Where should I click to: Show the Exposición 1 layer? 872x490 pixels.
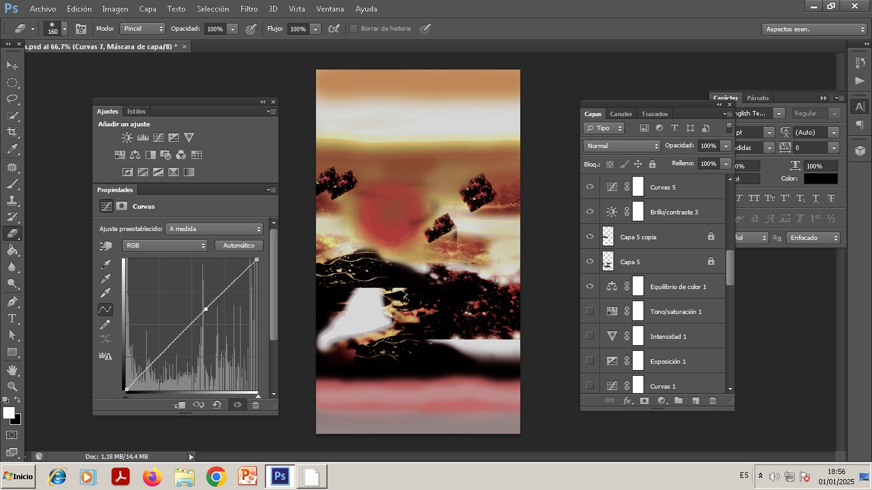point(590,360)
